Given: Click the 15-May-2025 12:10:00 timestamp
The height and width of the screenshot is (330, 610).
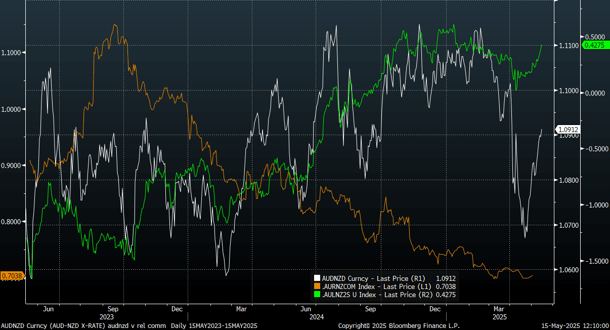Looking at the screenshot, I should [x=574, y=325].
